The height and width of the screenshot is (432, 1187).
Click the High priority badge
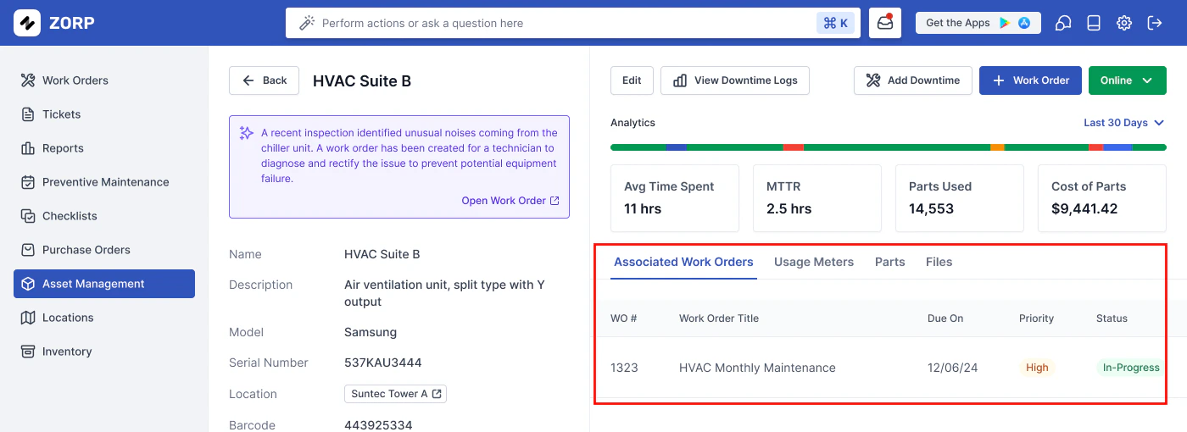[1037, 368]
